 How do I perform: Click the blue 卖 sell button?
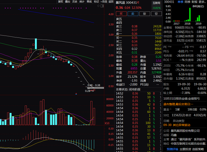[x=133, y=14]
